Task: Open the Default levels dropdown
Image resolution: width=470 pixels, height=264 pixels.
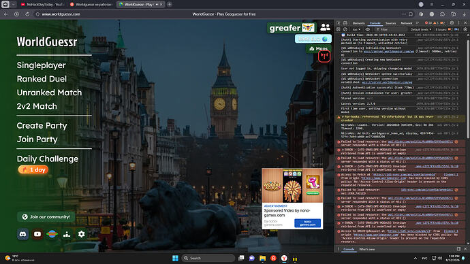Action: 420,29
